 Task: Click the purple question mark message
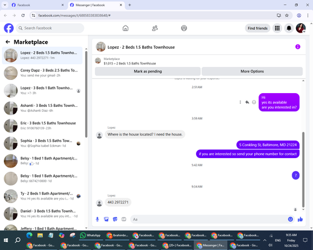[295, 176]
